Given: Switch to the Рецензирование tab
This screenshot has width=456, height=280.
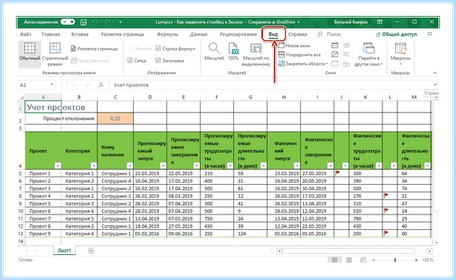Looking at the screenshot, I should [x=239, y=34].
